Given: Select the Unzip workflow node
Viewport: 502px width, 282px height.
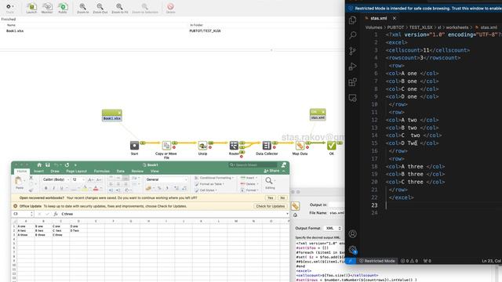Looking at the screenshot, I should [x=202, y=146].
